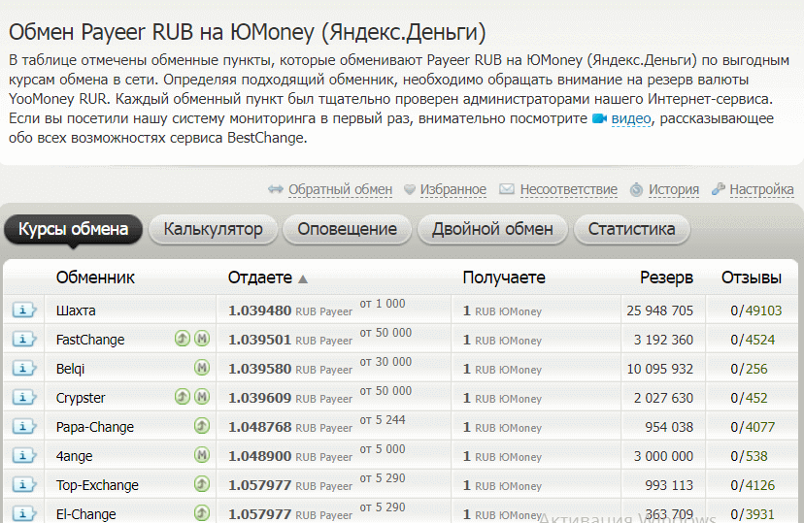Sort by the Получаете column header
This screenshot has height=523, width=804.
[504, 278]
